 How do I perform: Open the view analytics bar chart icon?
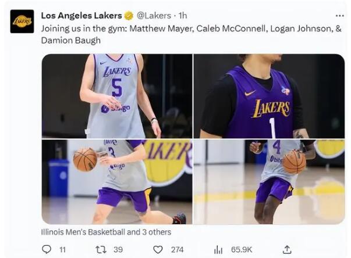[218, 249]
